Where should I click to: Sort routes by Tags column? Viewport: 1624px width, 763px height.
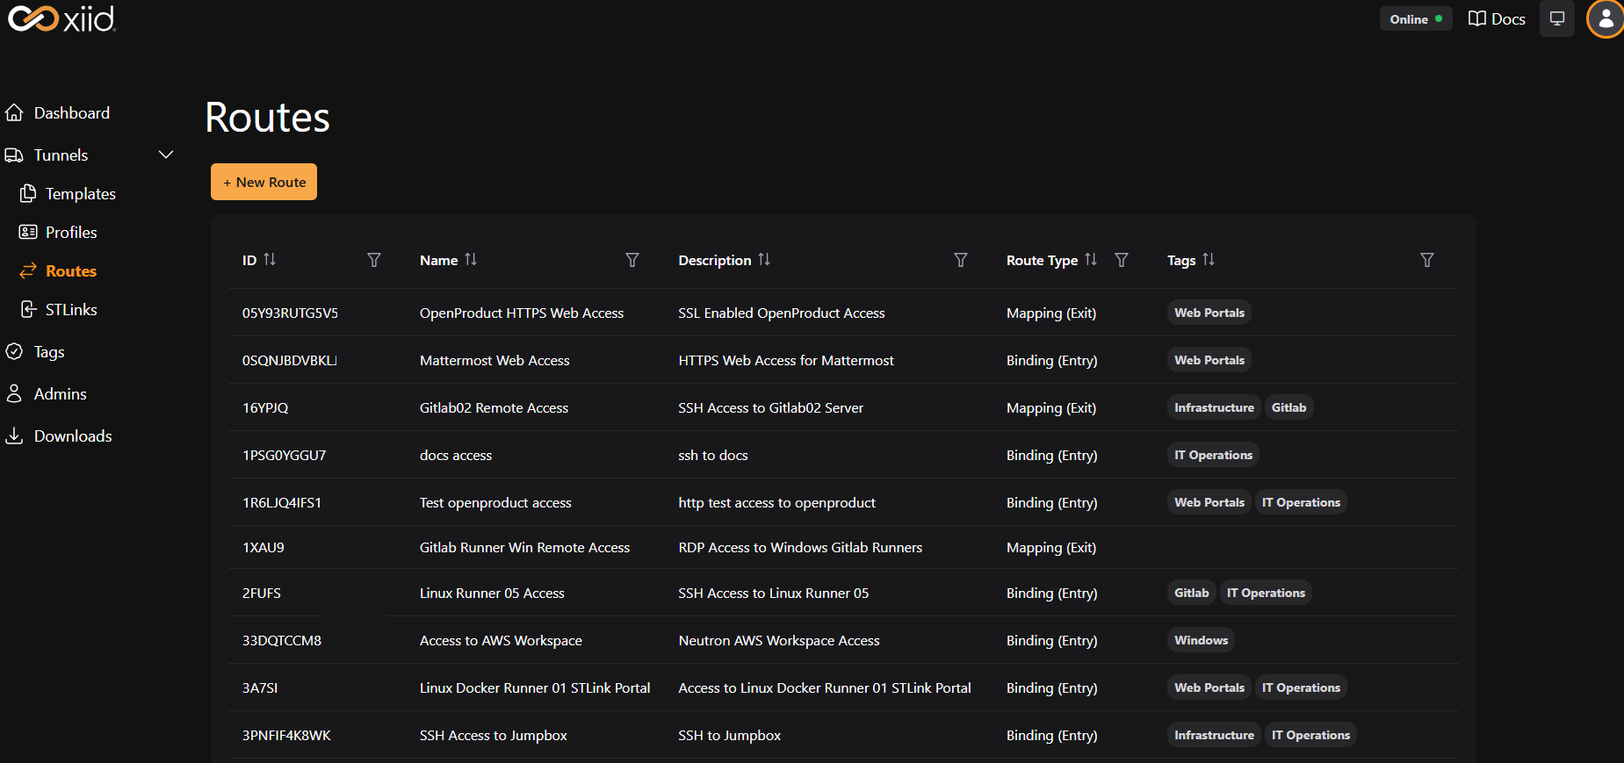[1209, 260]
